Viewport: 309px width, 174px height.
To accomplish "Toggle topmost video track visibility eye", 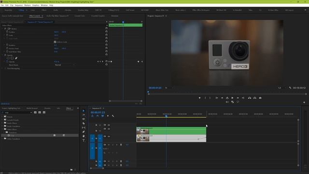I will click(x=109, y=125).
